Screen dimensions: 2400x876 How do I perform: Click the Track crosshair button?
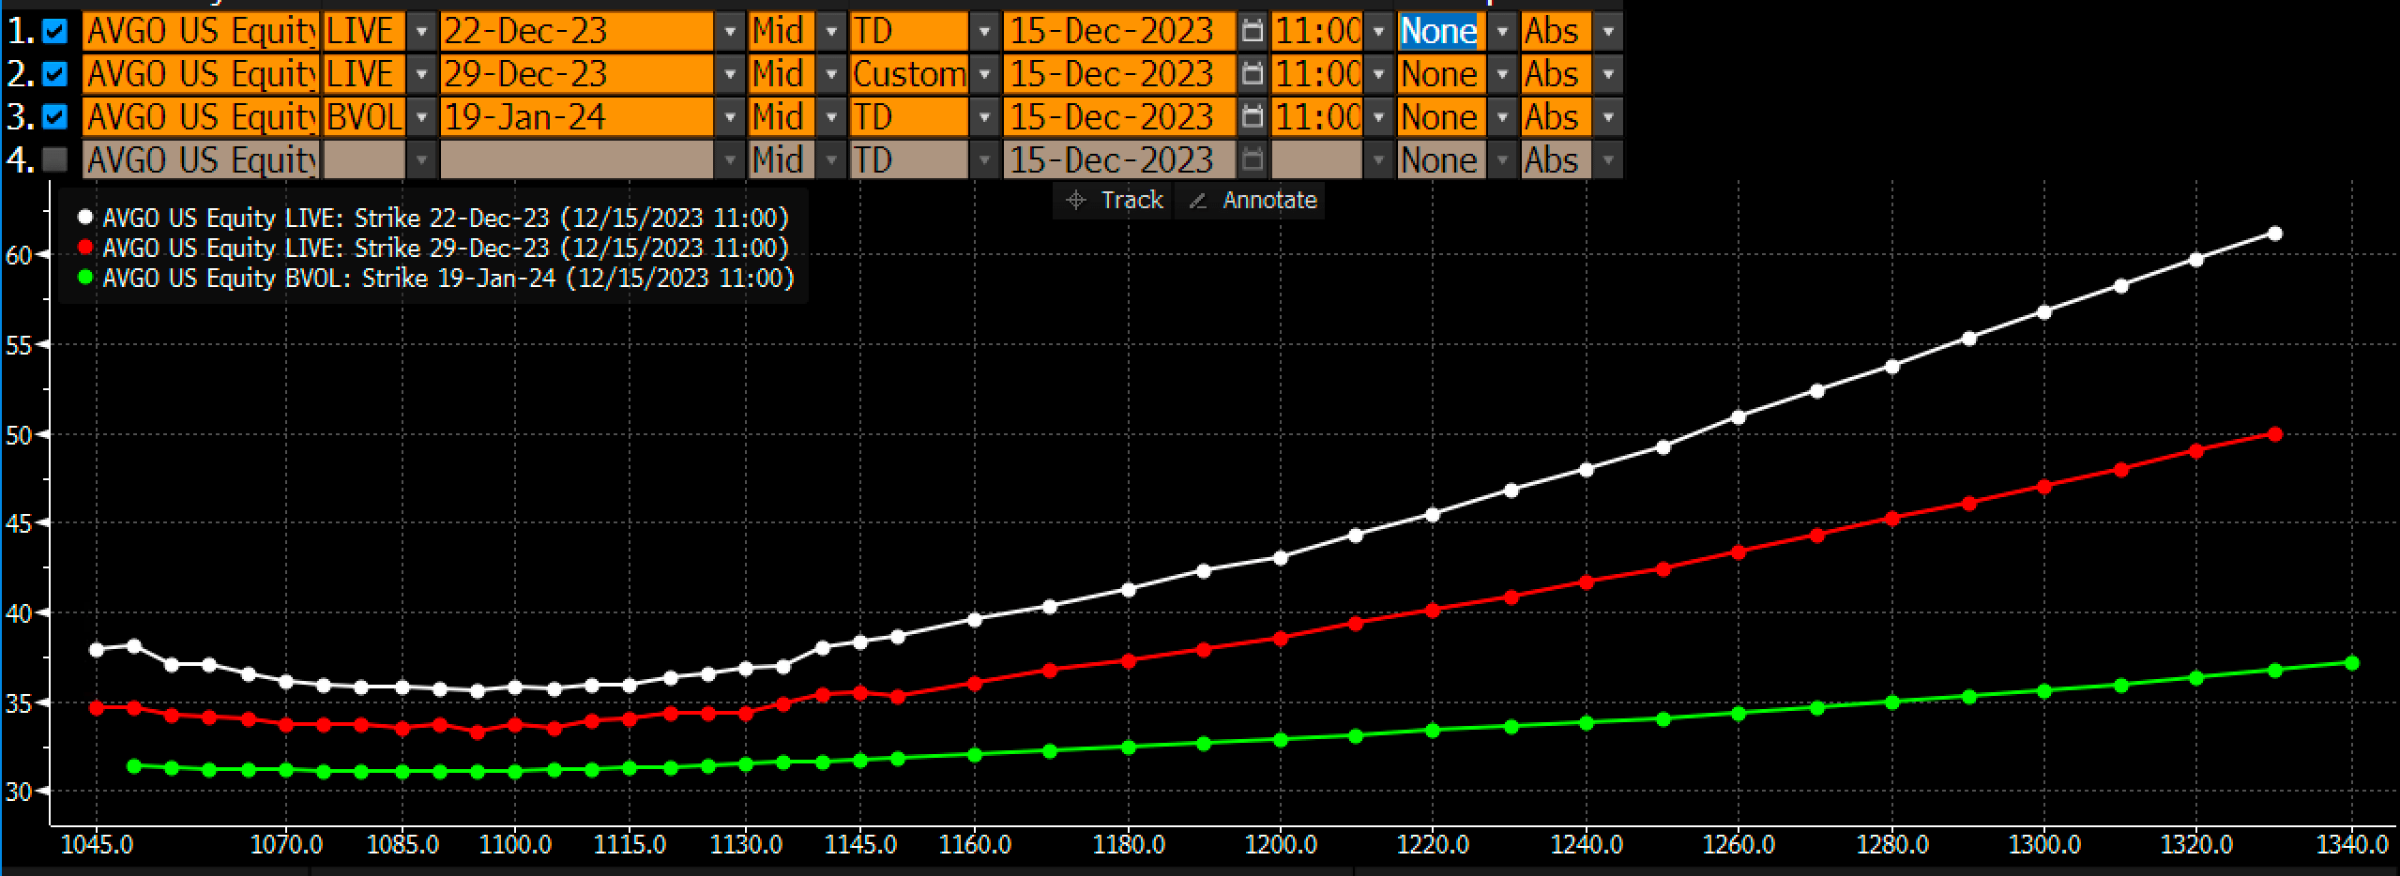pos(1114,200)
